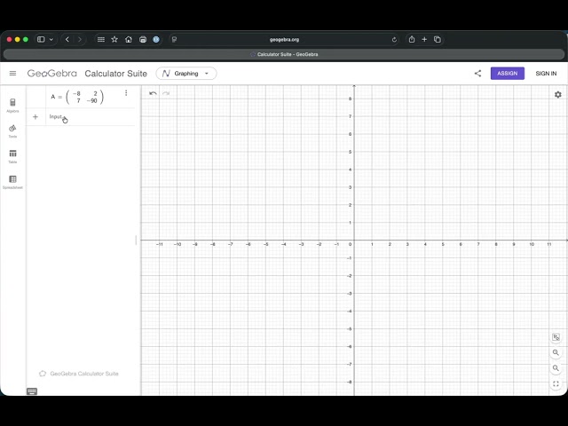The image size is (568, 426).
Task: Click the ASSIGN button
Action: coord(507,74)
